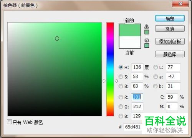Select the G green radio button
Image resolution: width=192 pixels, height=138 pixels.
pyautogui.click(x=121, y=107)
